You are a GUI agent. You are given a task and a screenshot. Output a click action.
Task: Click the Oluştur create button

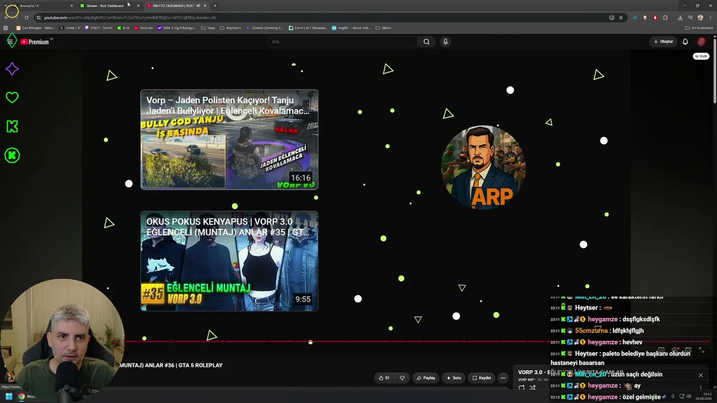coord(663,41)
